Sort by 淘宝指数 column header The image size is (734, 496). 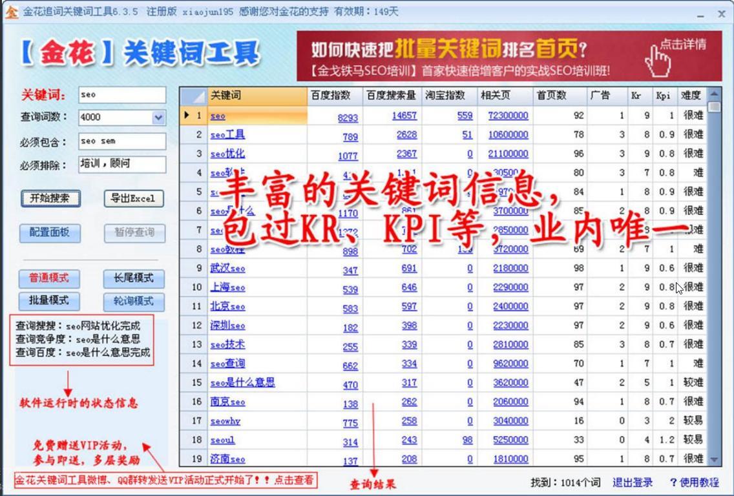pos(449,96)
